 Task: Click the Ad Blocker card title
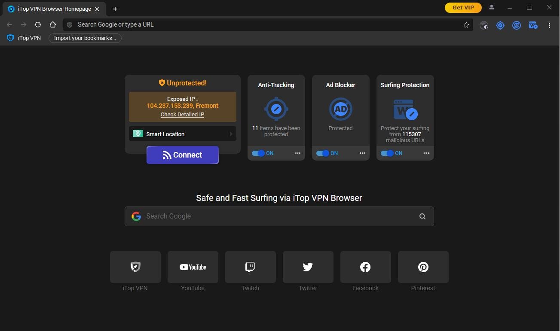340,85
